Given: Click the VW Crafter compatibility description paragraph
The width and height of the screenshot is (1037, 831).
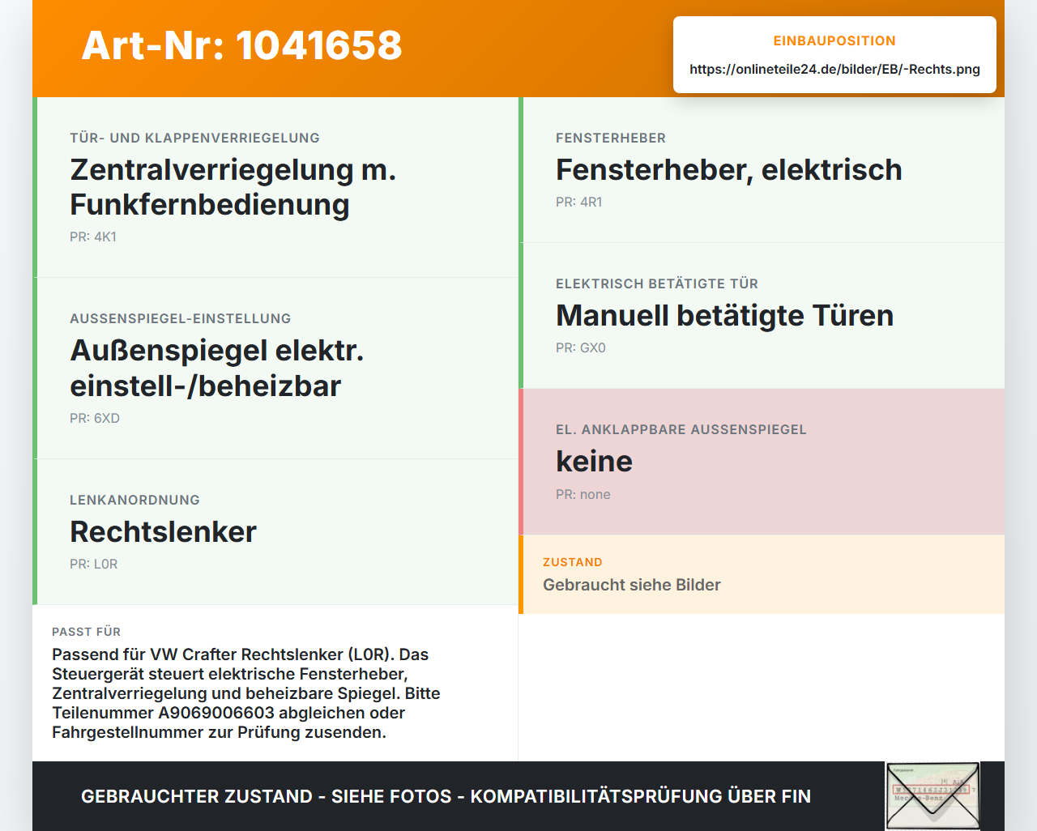Looking at the screenshot, I should click(246, 693).
